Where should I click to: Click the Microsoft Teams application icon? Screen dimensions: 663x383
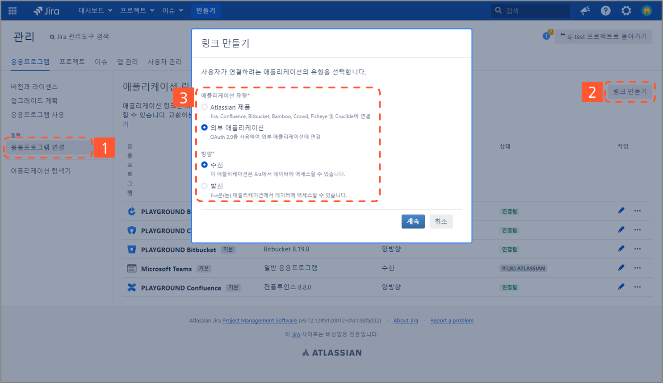(131, 268)
